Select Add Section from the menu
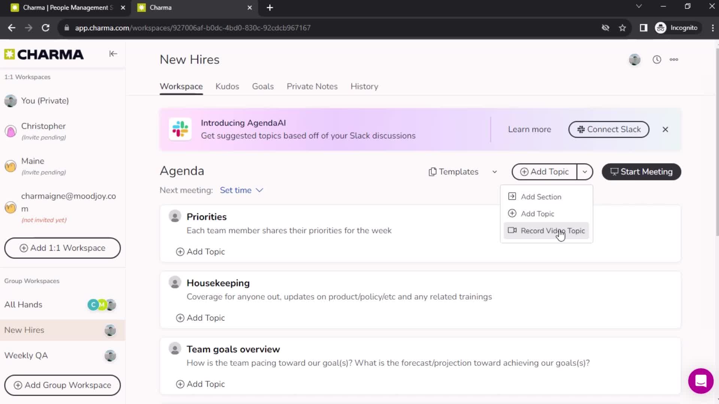 tap(546, 197)
